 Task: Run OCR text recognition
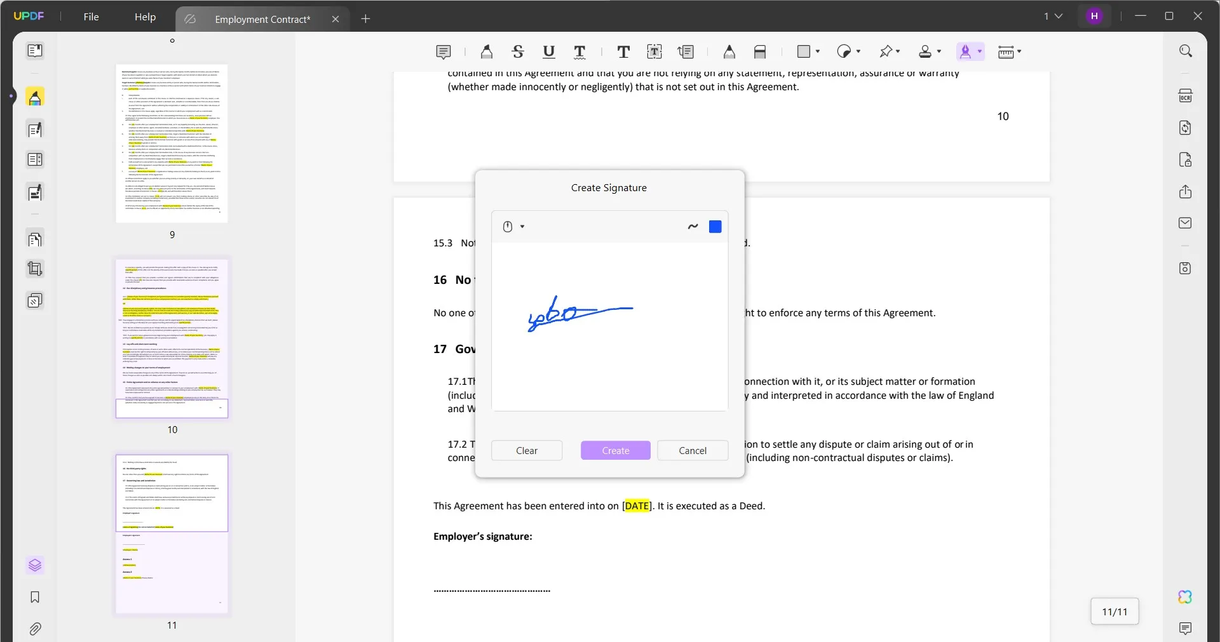(1185, 96)
